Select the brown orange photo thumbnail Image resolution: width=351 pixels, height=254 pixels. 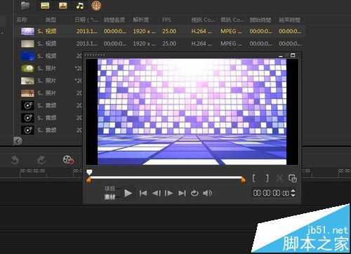[27, 93]
